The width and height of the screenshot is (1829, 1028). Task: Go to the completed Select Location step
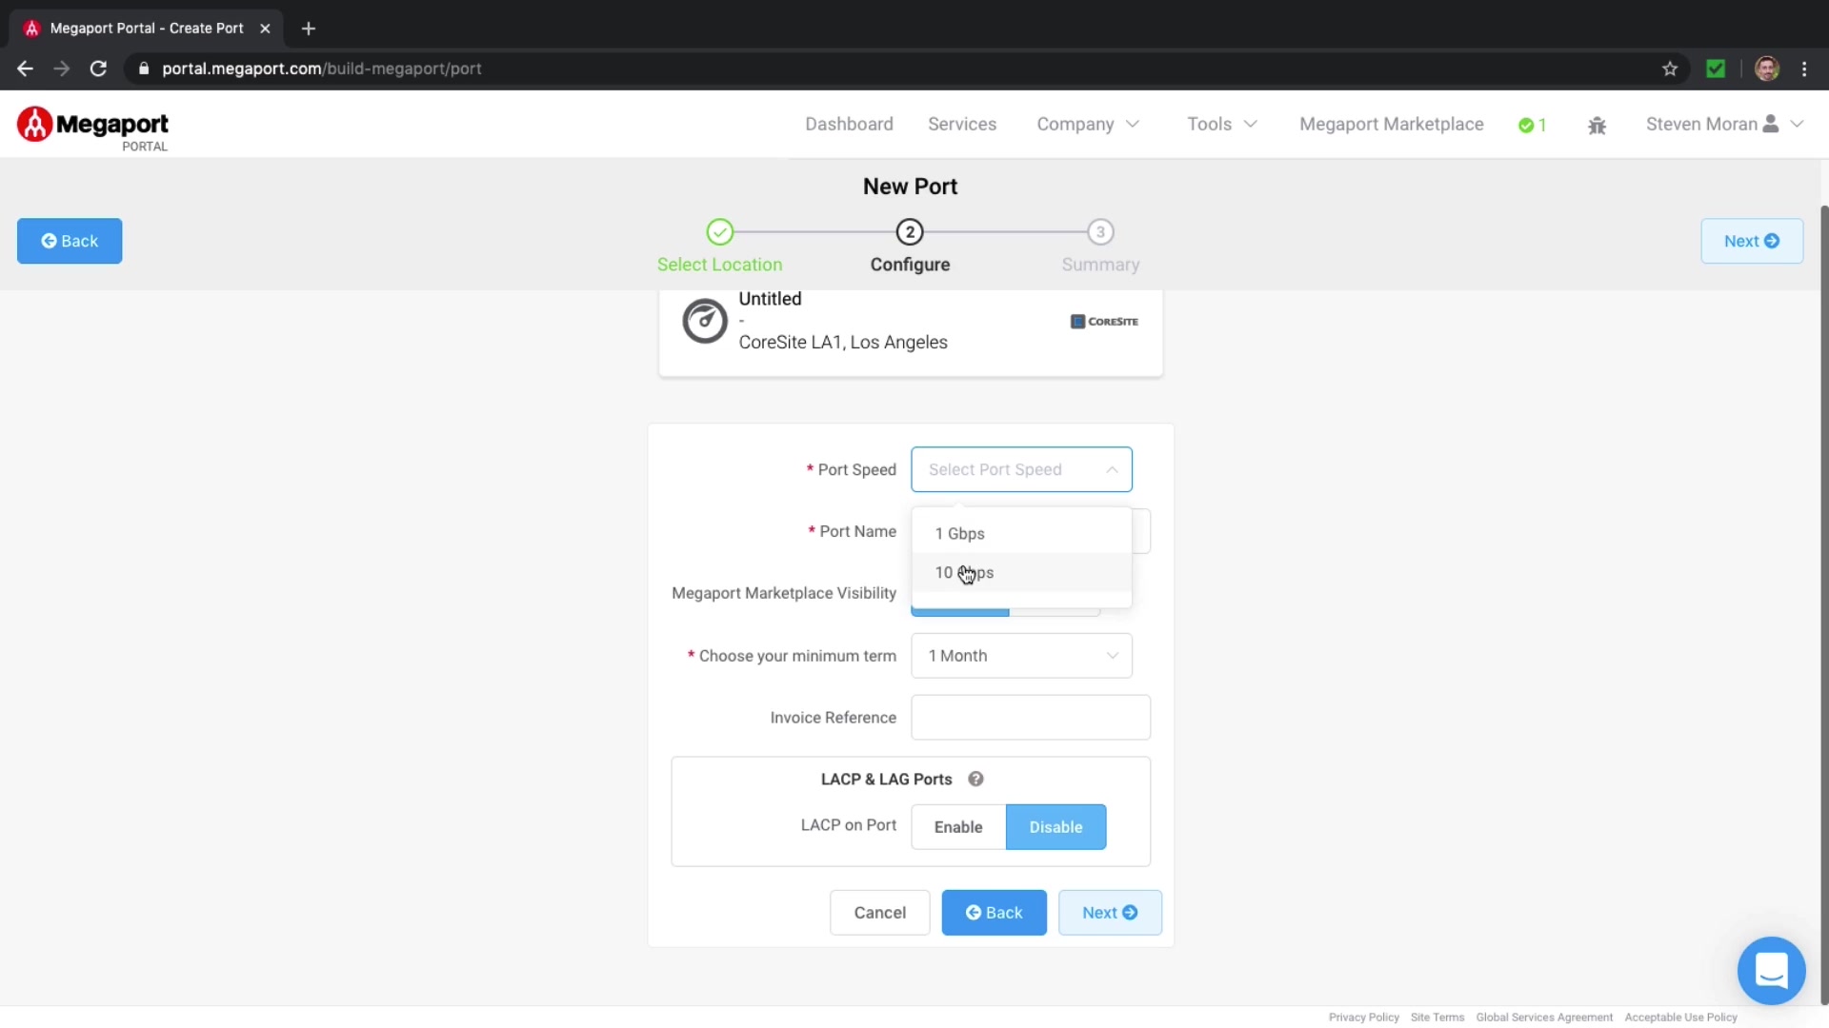tap(719, 233)
